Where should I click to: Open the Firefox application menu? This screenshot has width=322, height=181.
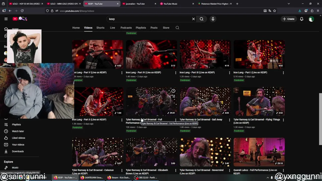pos(318,11)
